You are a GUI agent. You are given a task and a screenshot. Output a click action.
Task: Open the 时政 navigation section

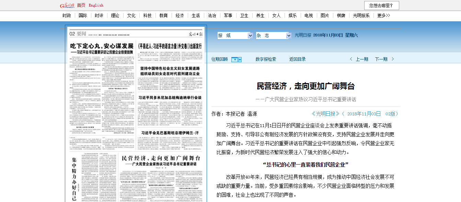click(67, 15)
